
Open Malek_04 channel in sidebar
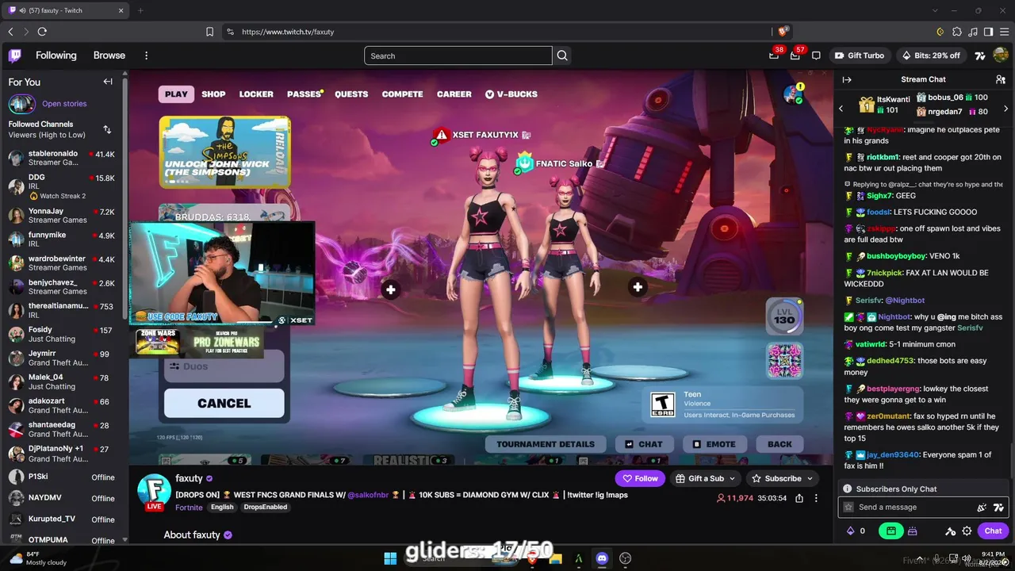tap(61, 381)
